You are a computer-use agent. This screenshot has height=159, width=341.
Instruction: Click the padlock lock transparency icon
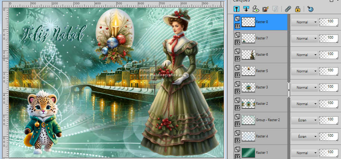[x=297, y=9]
